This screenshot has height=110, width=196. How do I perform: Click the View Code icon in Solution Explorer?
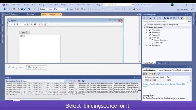click(x=179, y=18)
